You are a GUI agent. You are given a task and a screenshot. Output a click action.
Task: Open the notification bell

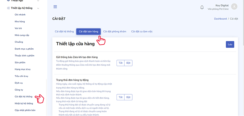tap(202, 7)
